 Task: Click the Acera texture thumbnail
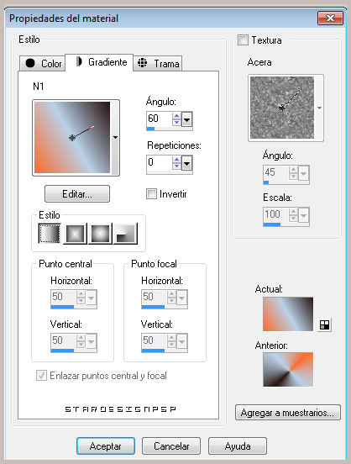(x=282, y=108)
